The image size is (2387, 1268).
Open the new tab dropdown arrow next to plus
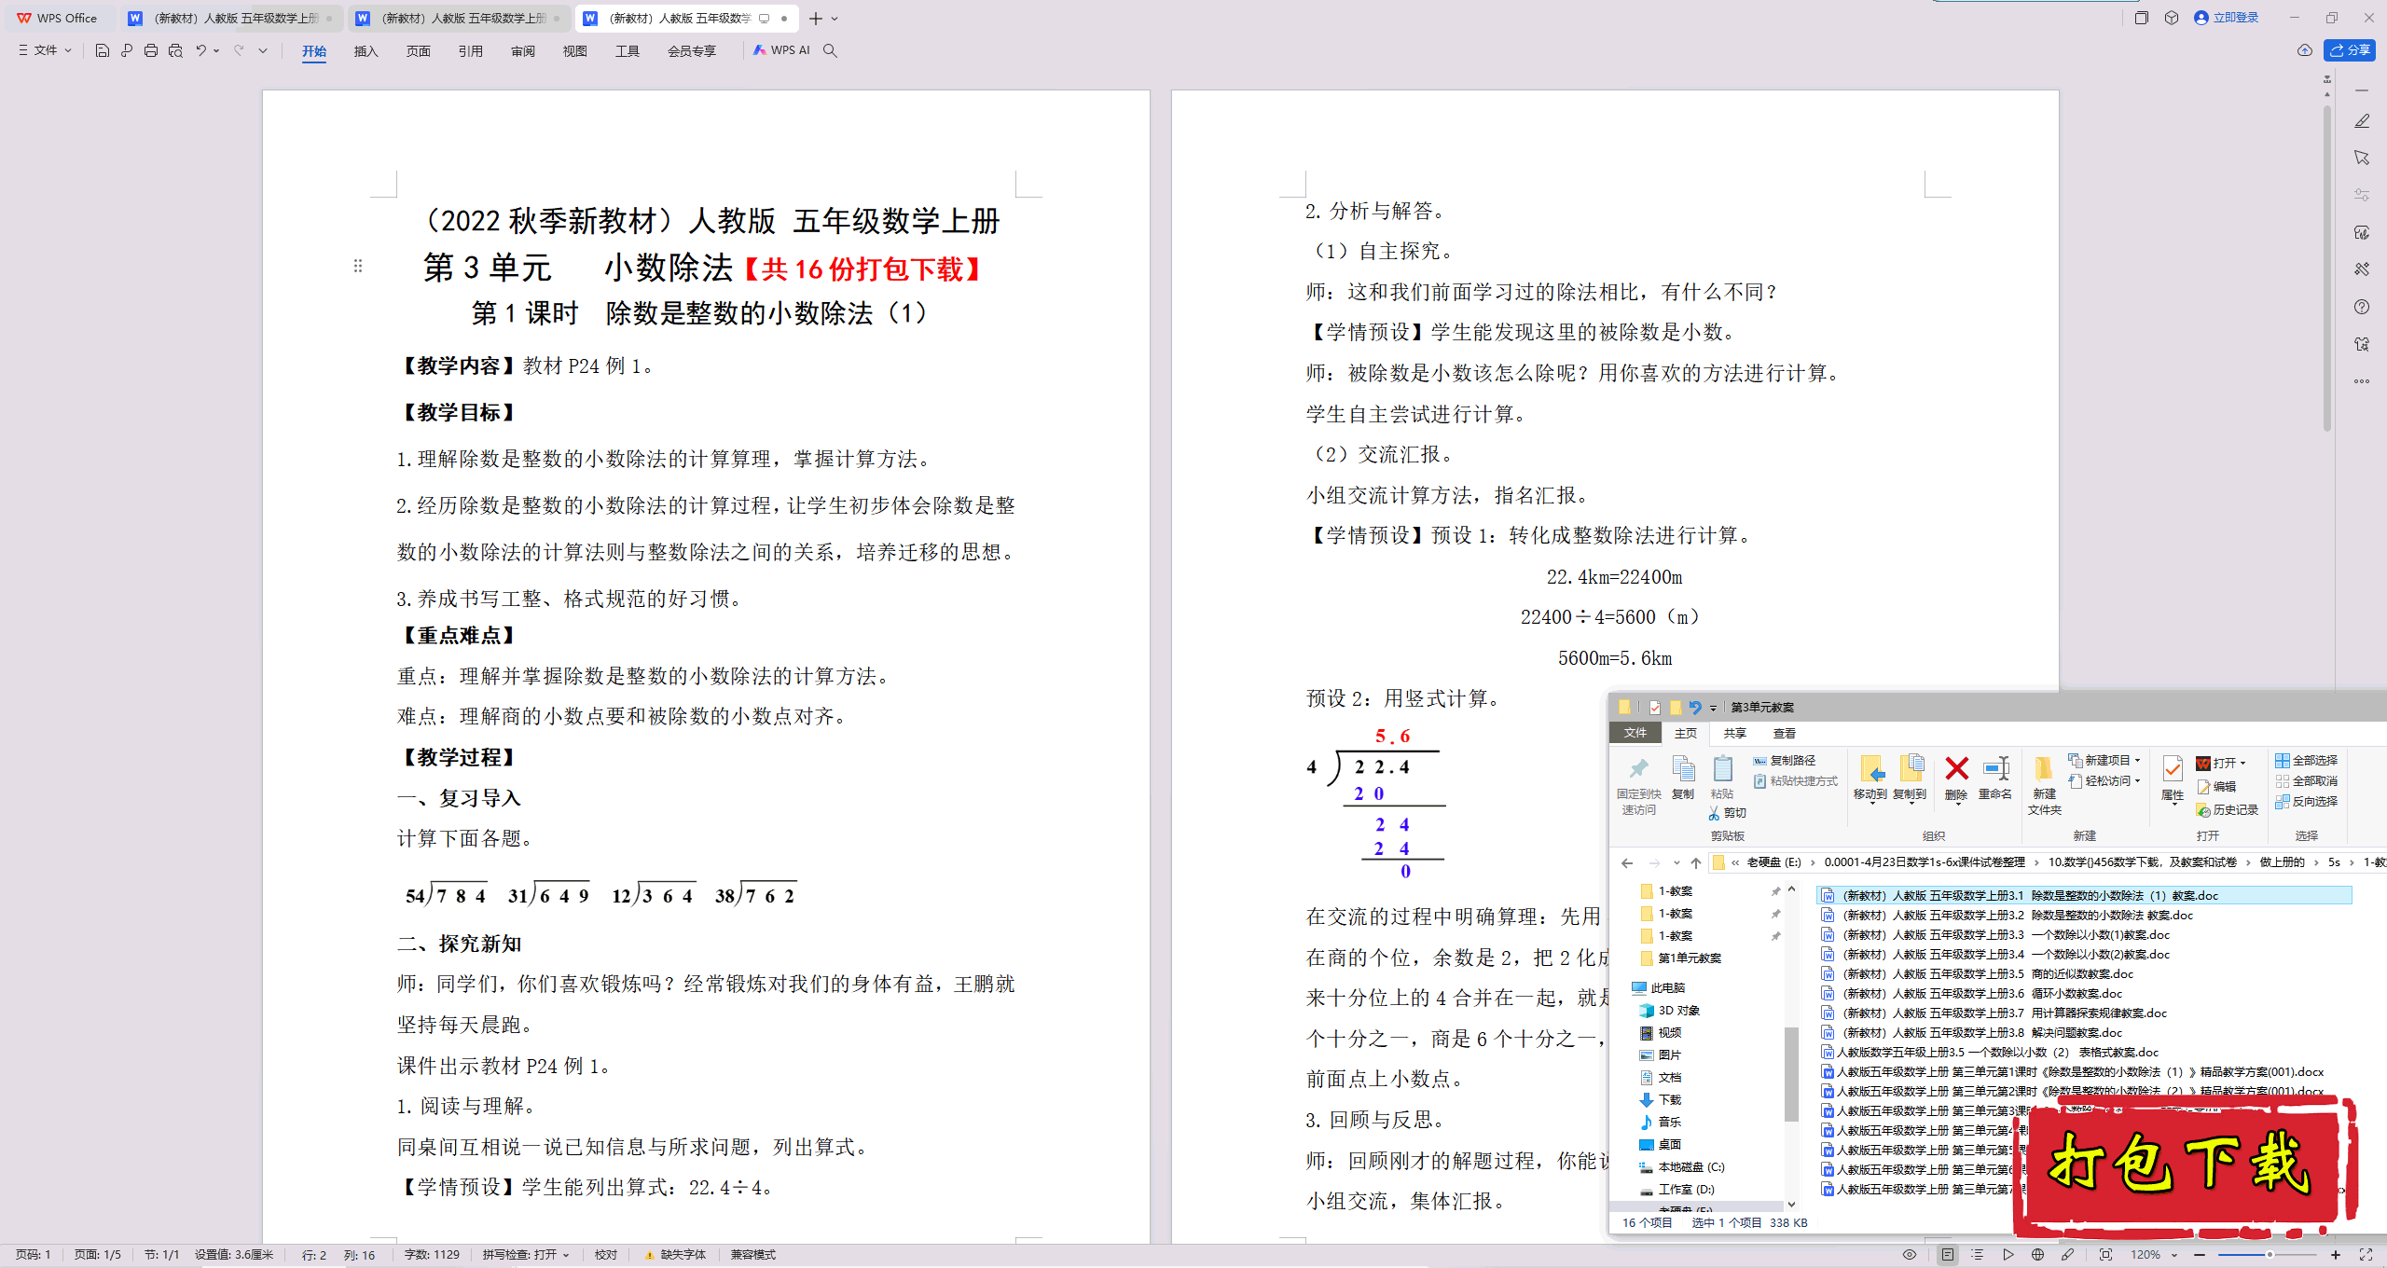[835, 18]
